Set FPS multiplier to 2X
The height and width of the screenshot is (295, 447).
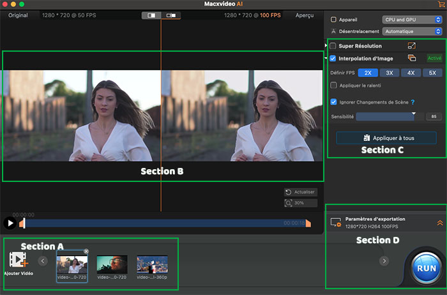click(x=368, y=73)
